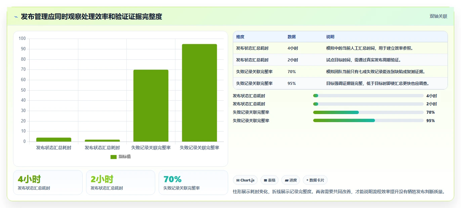Click the 指标值 legend text
Screen dimensions: 461x208
(125, 157)
